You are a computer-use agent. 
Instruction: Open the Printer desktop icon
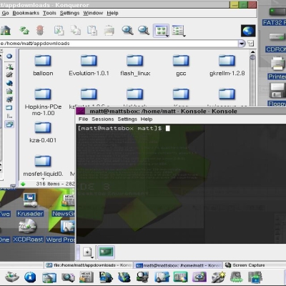point(277,68)
